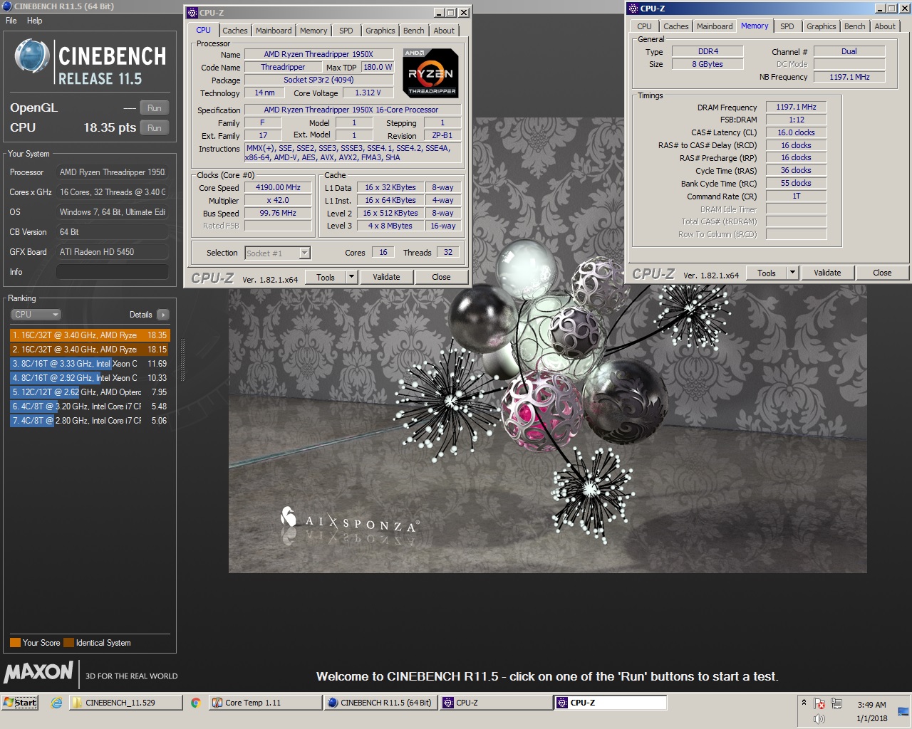Open CINEBENCH_11.529 folder taskbar item
This screenshot has height=729, width=912.
126,703
